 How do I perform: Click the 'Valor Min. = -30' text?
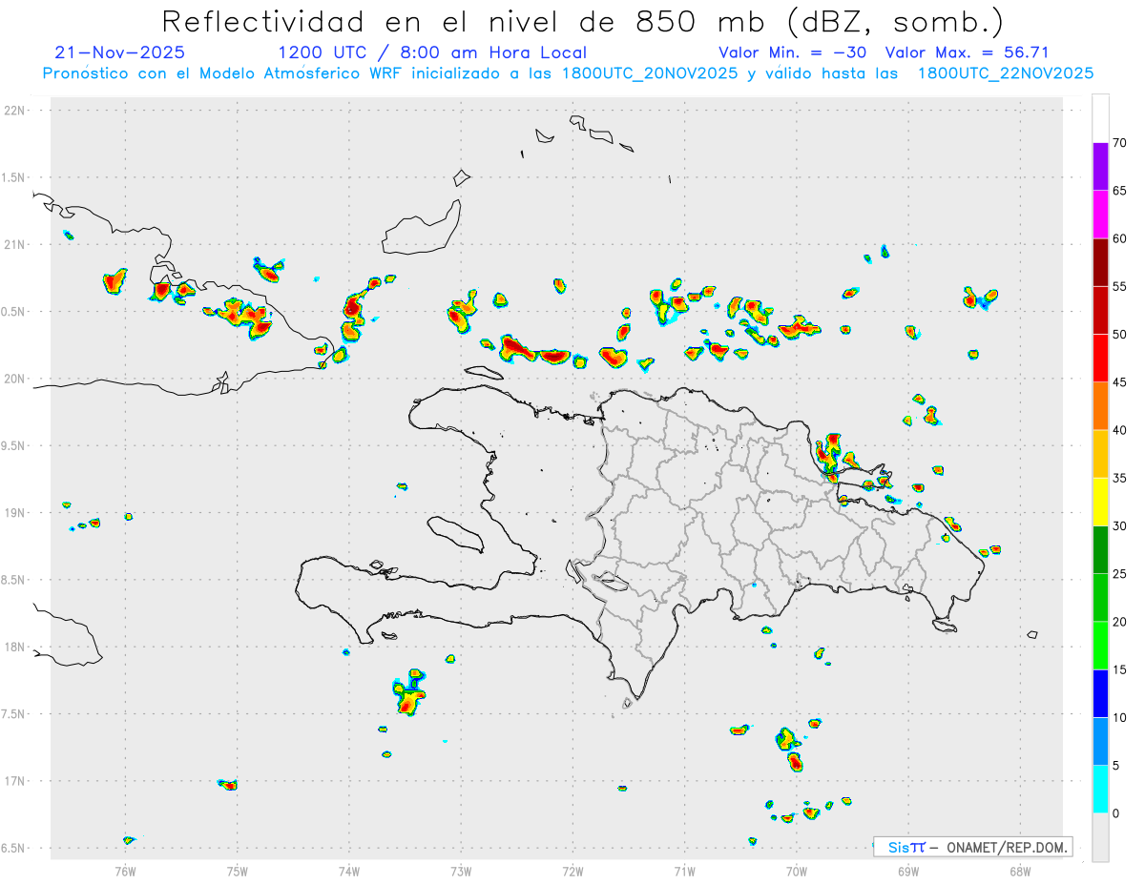[792, 52]
